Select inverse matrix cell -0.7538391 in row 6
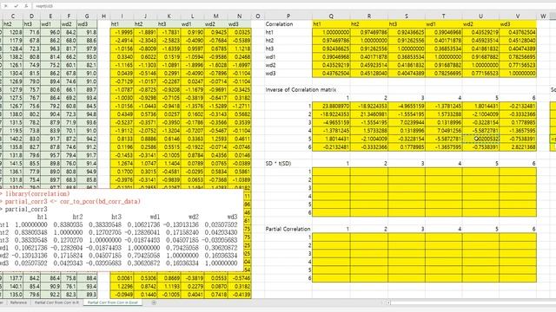 tap(480, 147)
